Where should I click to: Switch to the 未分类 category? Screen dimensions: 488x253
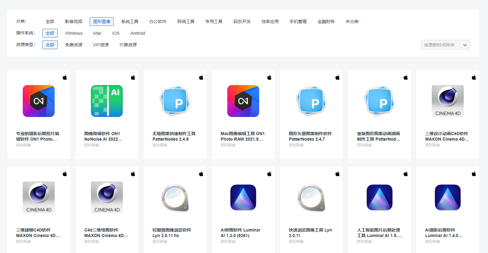(352, 21)
